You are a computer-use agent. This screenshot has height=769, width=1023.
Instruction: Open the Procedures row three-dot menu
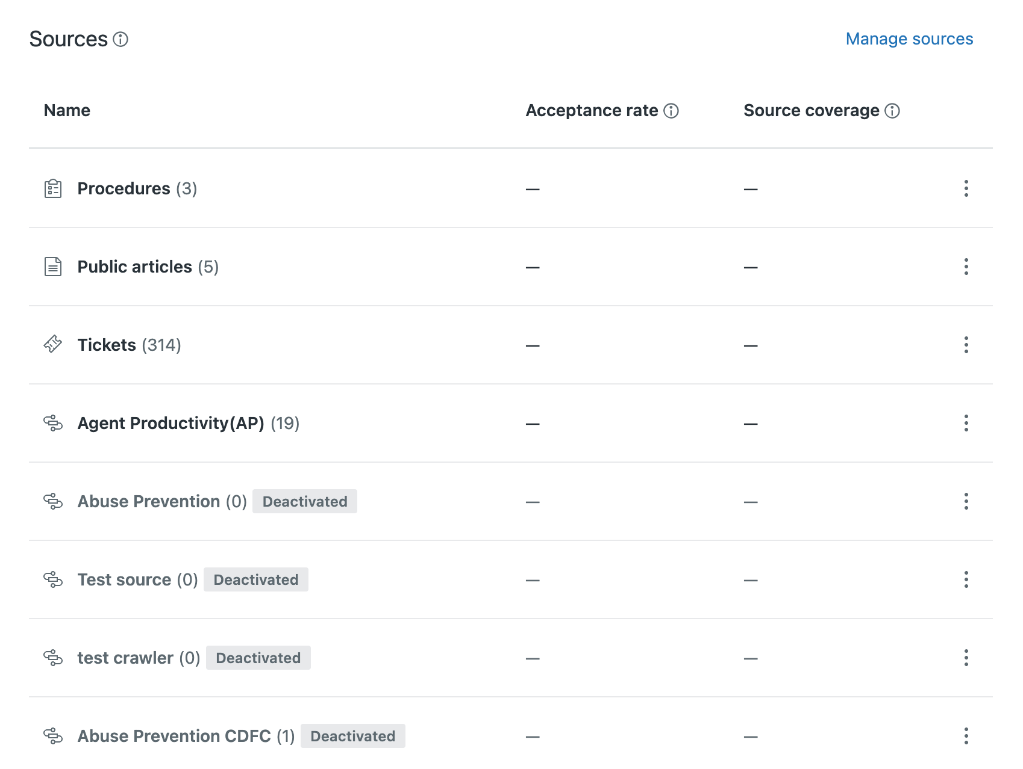(966, 188)
